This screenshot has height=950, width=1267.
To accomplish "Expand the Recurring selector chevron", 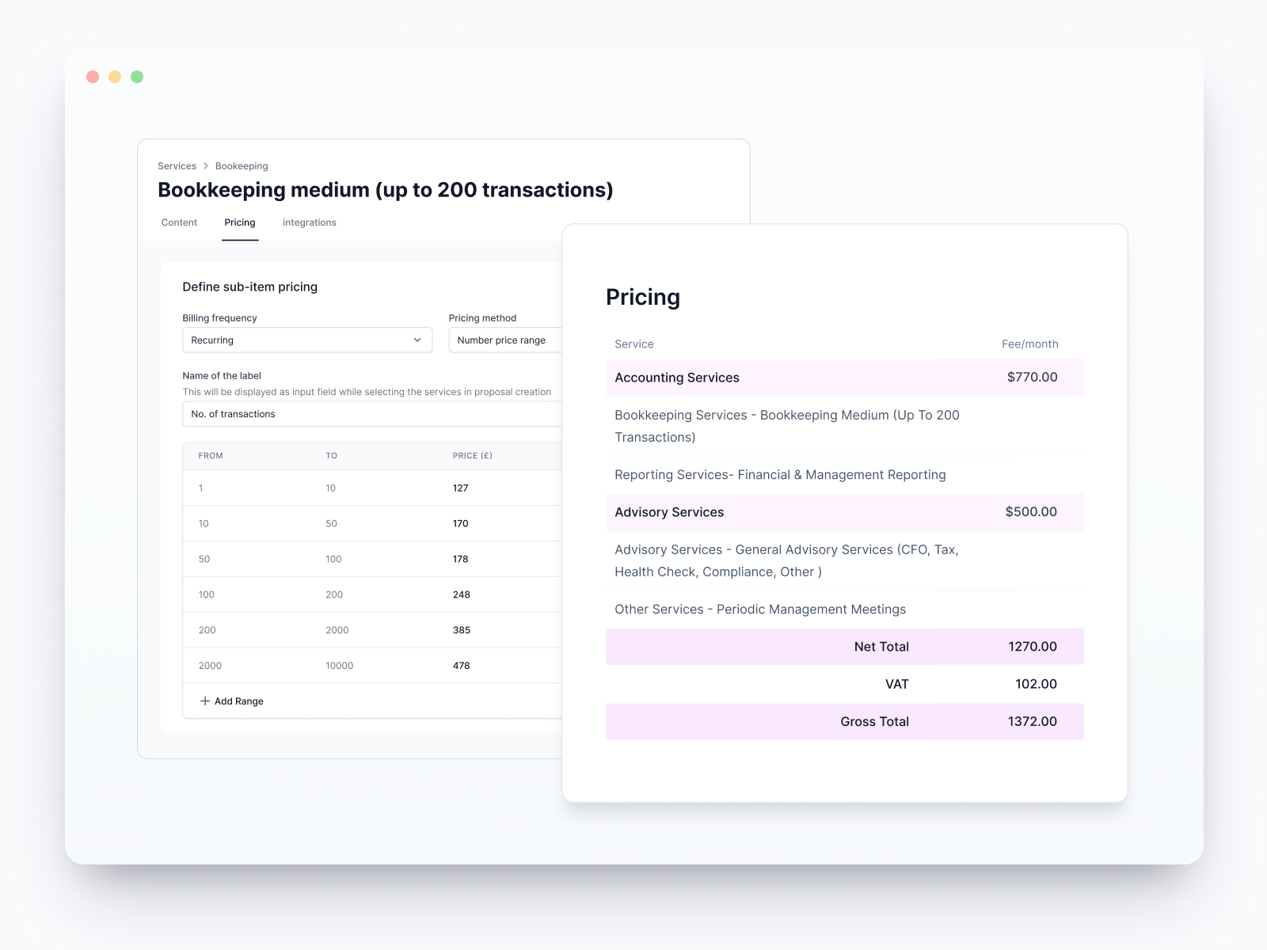I will pos(418,340).
